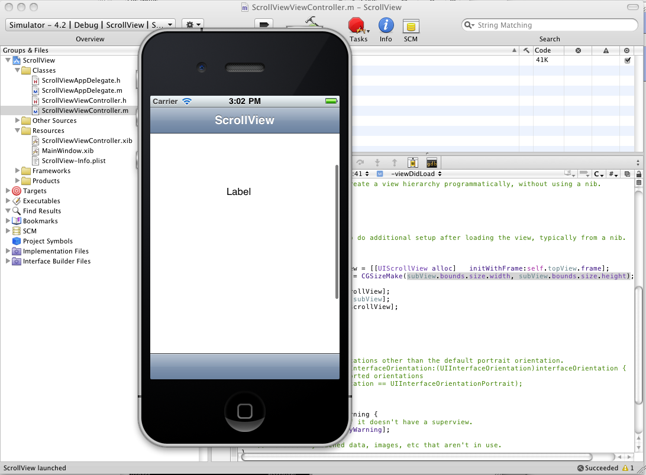
Task: Open the gdb console icon
Action: pyautogui.click(x=431, y=162)
